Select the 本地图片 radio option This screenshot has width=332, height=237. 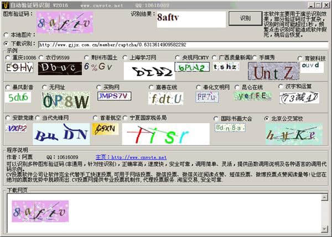point(7,34)
